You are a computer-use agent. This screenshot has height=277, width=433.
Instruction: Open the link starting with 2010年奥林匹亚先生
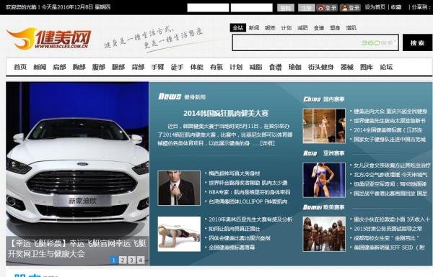click(x=250, y=219)
